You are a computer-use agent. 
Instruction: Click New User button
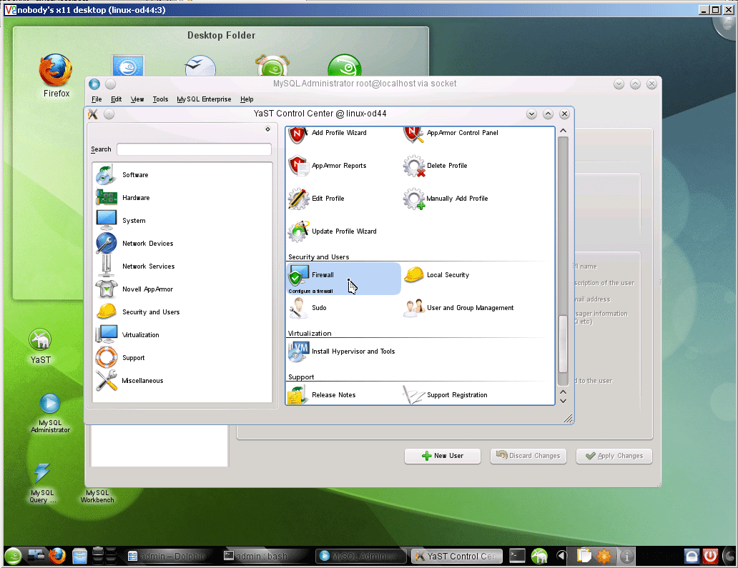click(443, 456)
